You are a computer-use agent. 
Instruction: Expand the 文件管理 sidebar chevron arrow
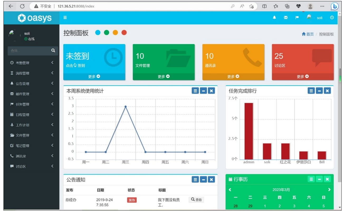[x=52, y=135]
